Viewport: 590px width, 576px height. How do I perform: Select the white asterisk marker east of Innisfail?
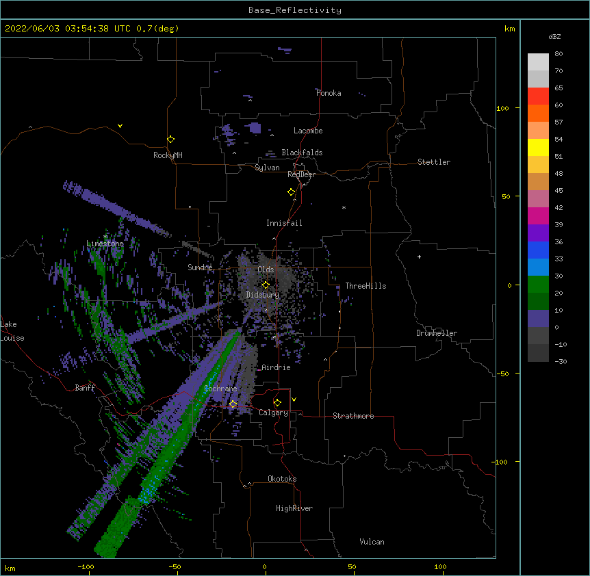click(344, 207)
